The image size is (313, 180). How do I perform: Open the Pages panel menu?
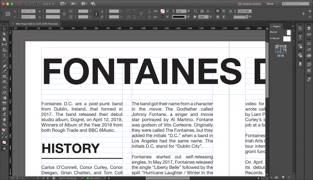click(x=293, y=26)
